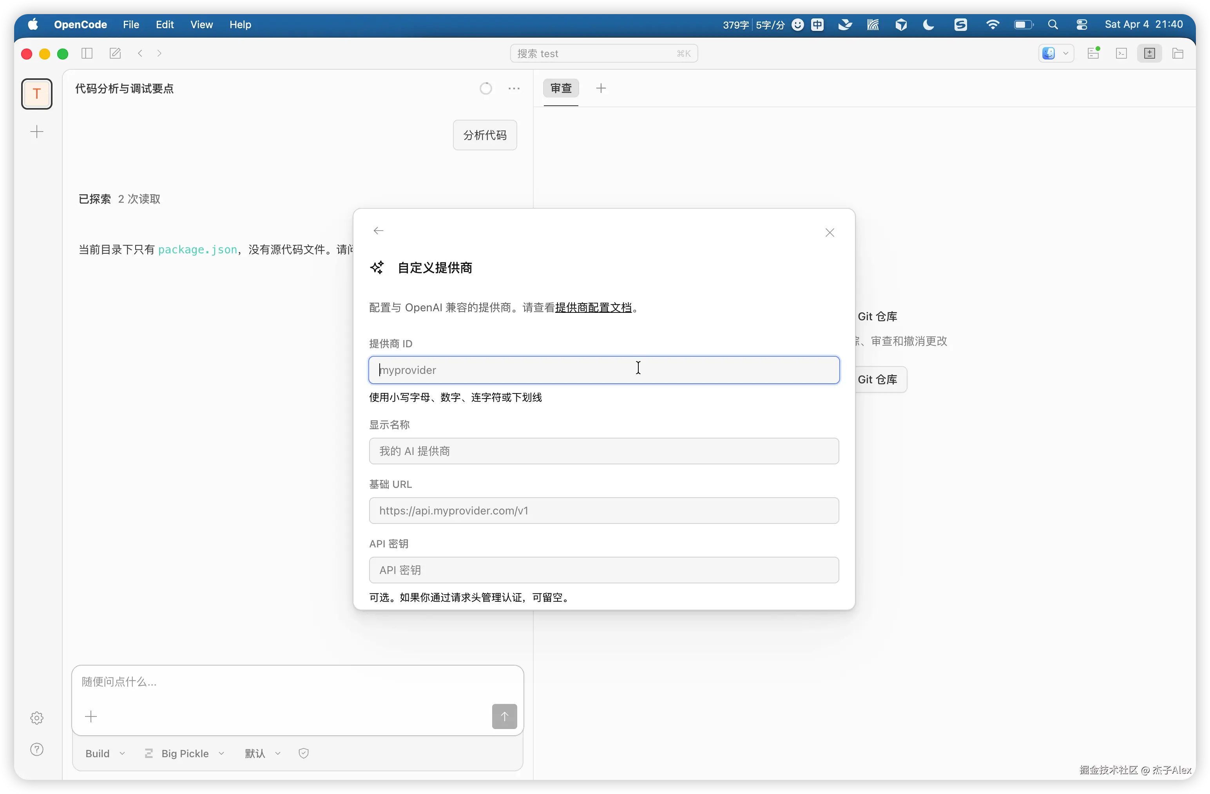Click the shield permissions icon
The image size is (1210, 794).
click(x=304, y=753)
